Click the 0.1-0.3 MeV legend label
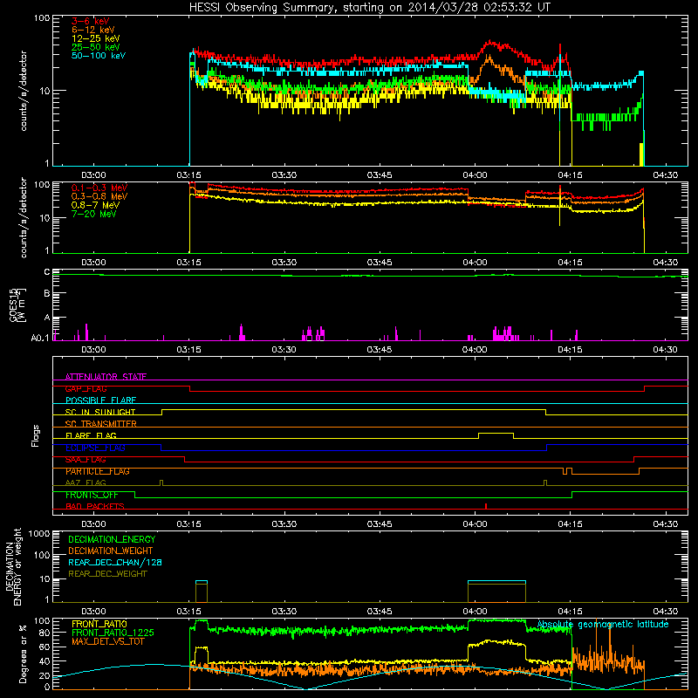Screen dimensions: 698x698 pos(99,188)
